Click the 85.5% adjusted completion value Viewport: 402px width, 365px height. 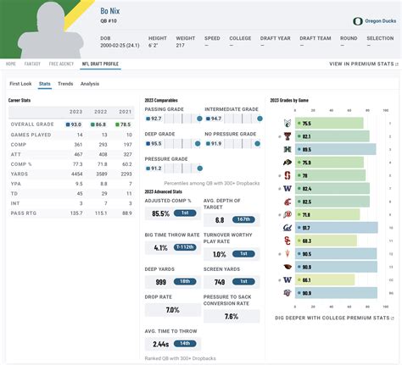click(x=160, y=213)
